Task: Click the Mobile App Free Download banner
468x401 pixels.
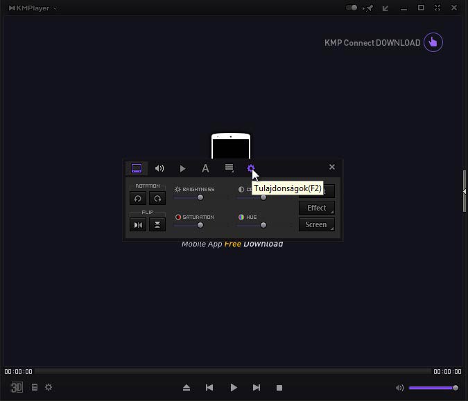Action: point(232,244)
